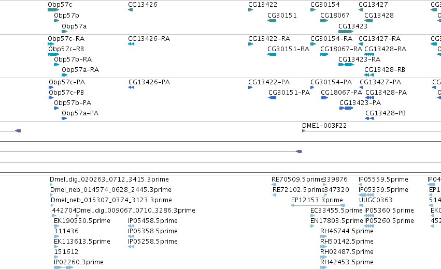This screenshot has height=270, width=441.
Task: Click the purple clone end block near CG30154
Action: coord(299,152)
